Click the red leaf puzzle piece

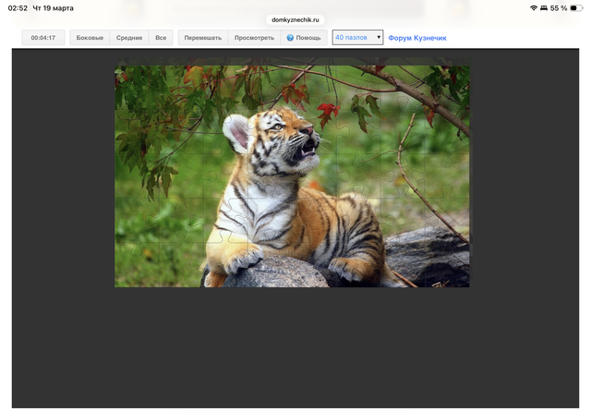[x=328, y=112]
